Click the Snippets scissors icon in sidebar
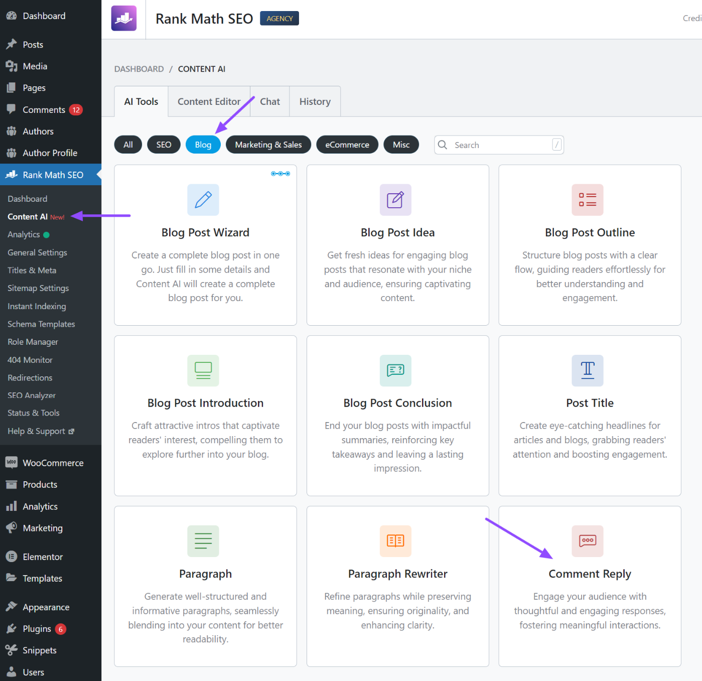 [11, 650]
